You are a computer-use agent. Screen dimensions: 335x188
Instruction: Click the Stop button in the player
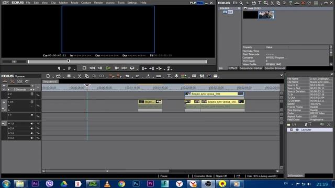84,68
